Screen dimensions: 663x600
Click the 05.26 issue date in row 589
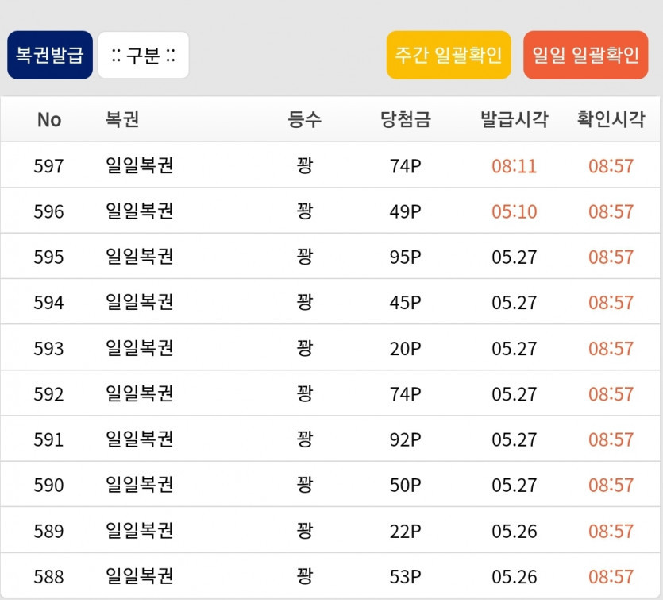(514, 531)
